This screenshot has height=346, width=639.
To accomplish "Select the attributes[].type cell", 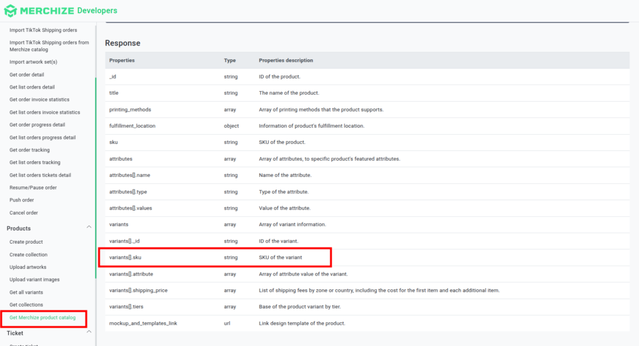I will (x=128, y=192).
